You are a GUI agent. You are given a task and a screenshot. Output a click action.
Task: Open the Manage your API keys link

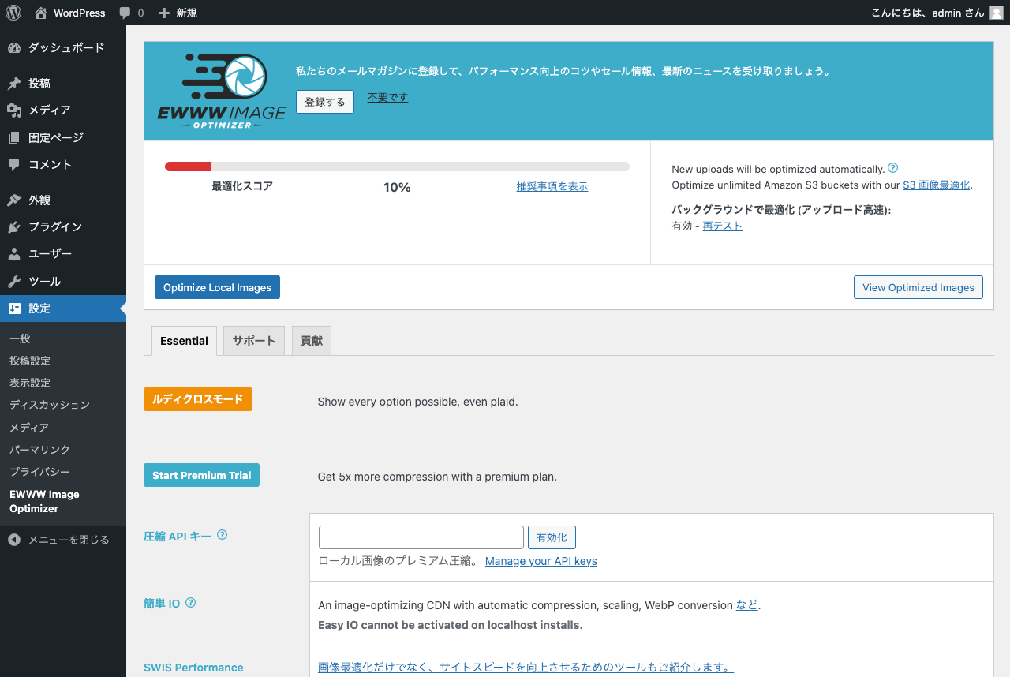[541, 561]
